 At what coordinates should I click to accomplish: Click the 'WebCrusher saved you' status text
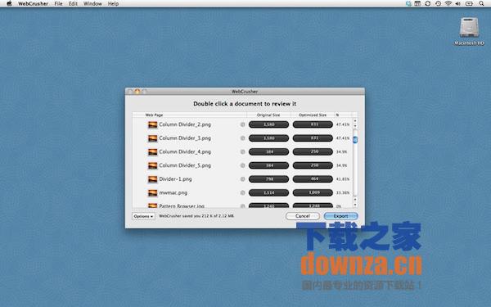(x=196, y=216)
